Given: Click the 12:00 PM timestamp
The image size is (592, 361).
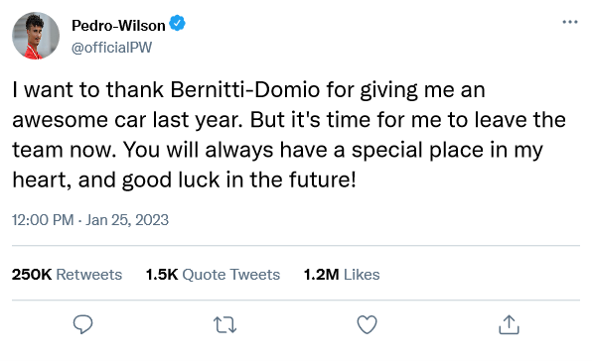Looking at the screenshot, I should pos(43,220).
